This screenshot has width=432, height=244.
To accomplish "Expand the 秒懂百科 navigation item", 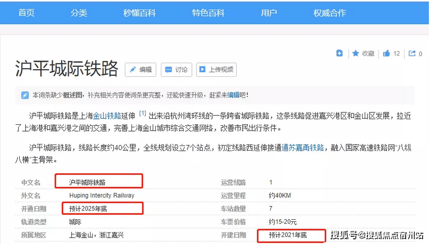I will point(139,13).
